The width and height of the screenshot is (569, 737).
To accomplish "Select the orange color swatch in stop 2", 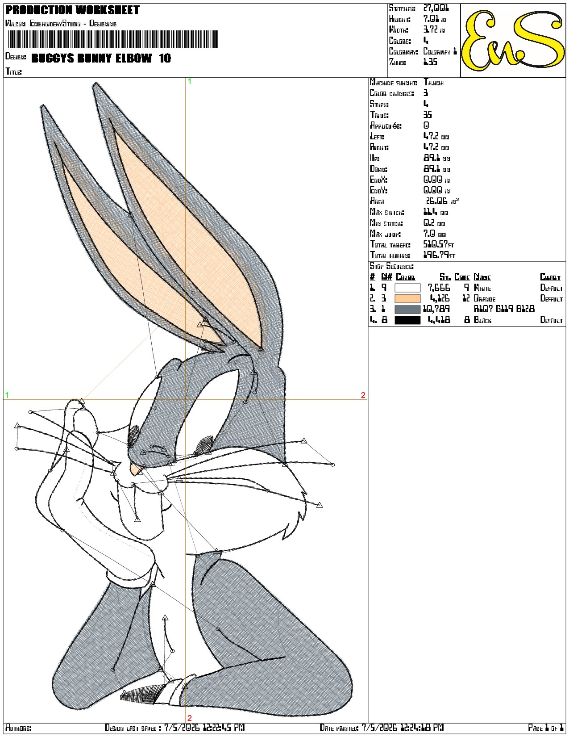I will pyautogui.click(x=407, y=299).
